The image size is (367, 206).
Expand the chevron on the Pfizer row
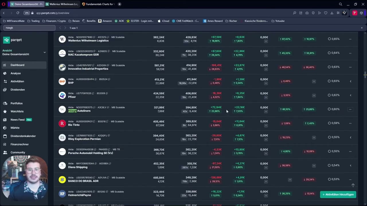click(x=350, y=95)
